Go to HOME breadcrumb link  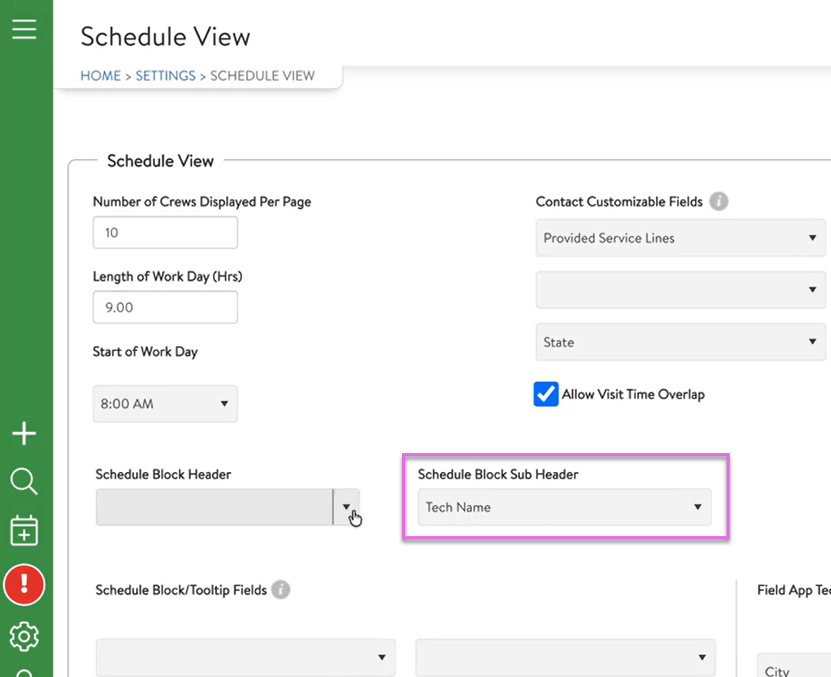[x=101, y=76]
